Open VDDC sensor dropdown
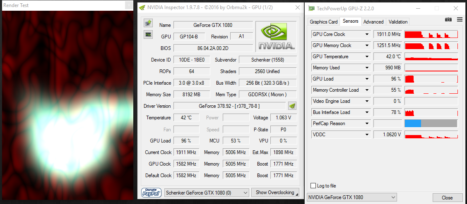The width and height of the screenshot is (467, 204). pyautogui.click(x=367, y=135)
